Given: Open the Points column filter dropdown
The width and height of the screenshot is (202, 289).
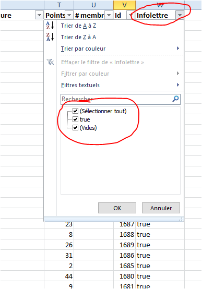Looking at the screenshot, I should [69, 15].
